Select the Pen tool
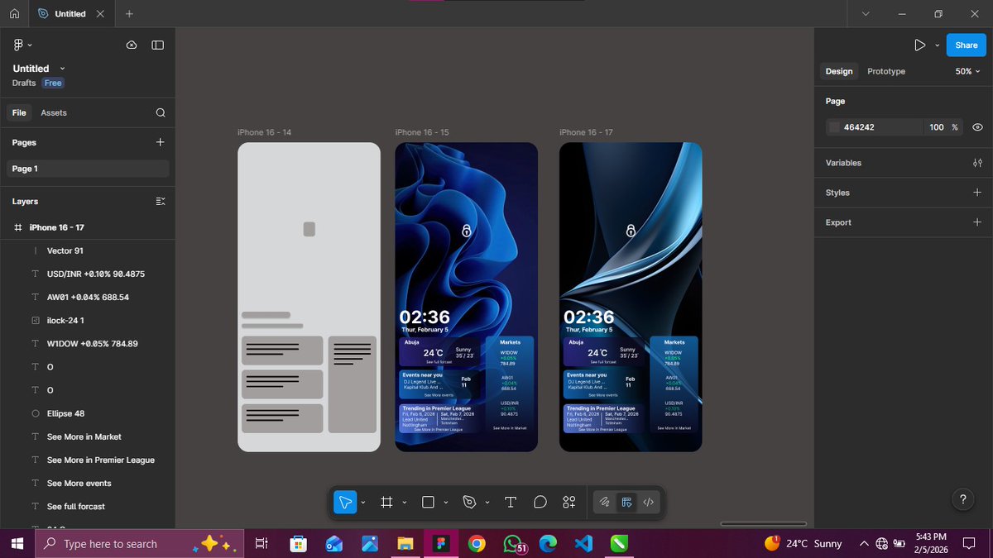 click(x=469, y=502)
